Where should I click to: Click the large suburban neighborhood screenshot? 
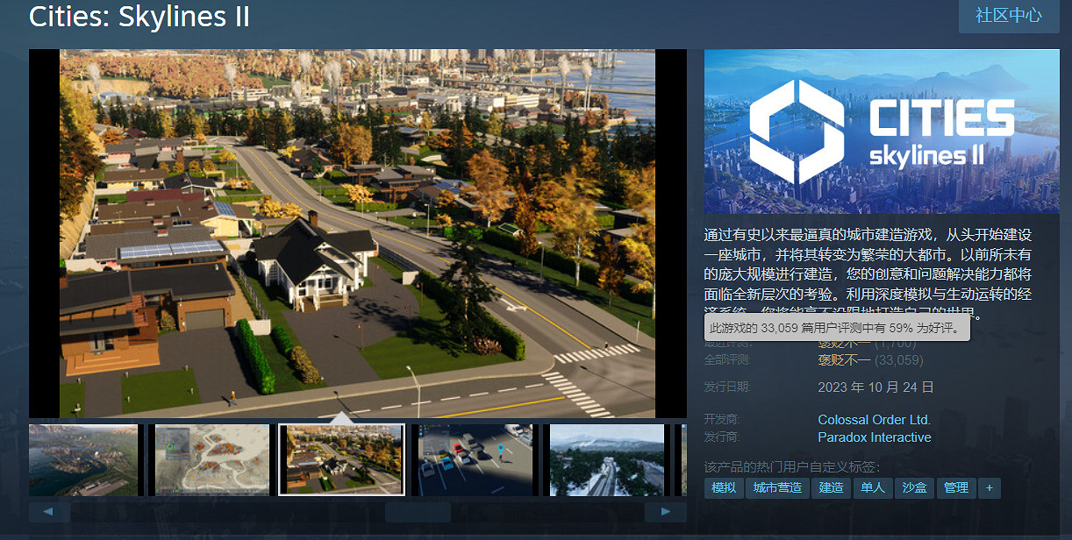point(357,233)
